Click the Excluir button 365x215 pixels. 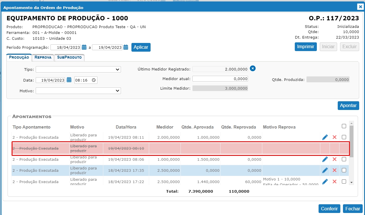click(x=350, y=47)
